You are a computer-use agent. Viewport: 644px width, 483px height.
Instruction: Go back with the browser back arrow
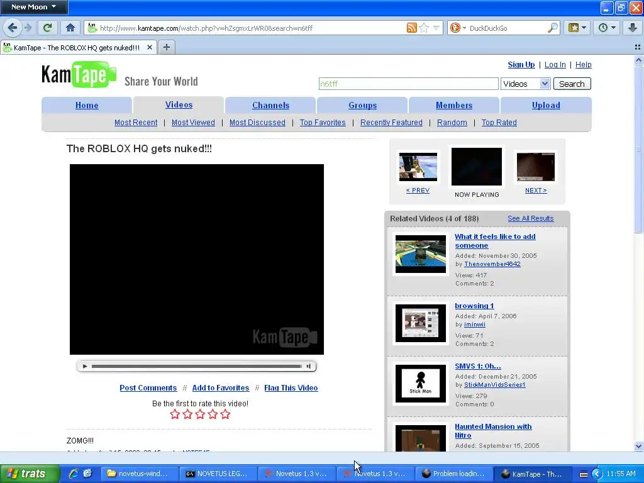[13, 28]
